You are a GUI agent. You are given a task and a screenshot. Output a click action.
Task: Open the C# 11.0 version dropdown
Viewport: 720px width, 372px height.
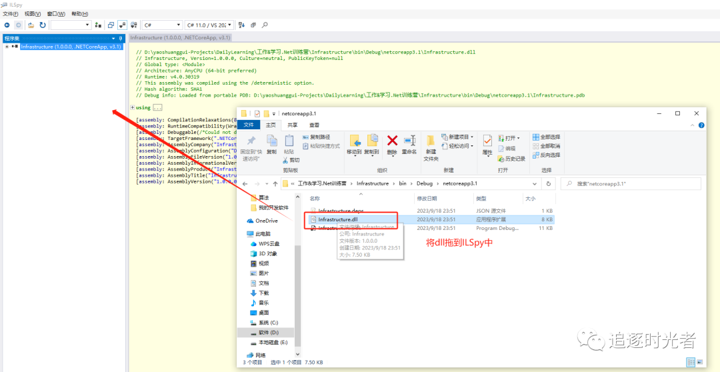207,25
